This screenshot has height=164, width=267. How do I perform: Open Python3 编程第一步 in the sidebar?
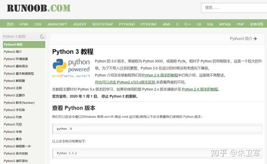tap(17, 146)
